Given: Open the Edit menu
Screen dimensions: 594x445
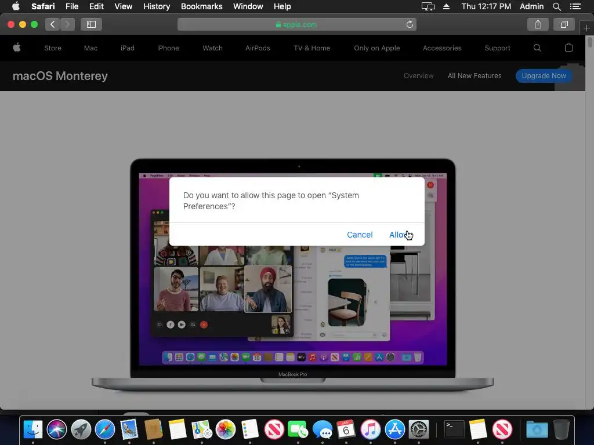Looking at the screenshot, I should pyautogui.click(x=96, y=6).
